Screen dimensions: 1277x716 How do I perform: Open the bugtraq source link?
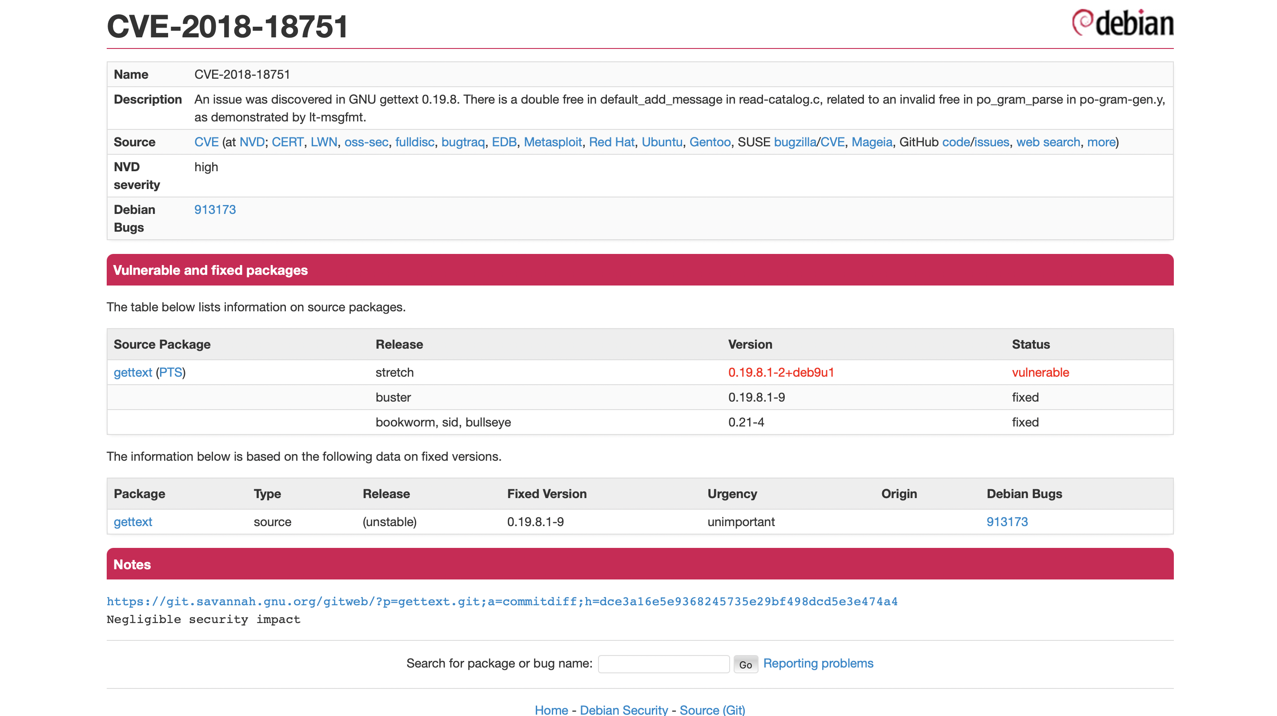(463, 142)
